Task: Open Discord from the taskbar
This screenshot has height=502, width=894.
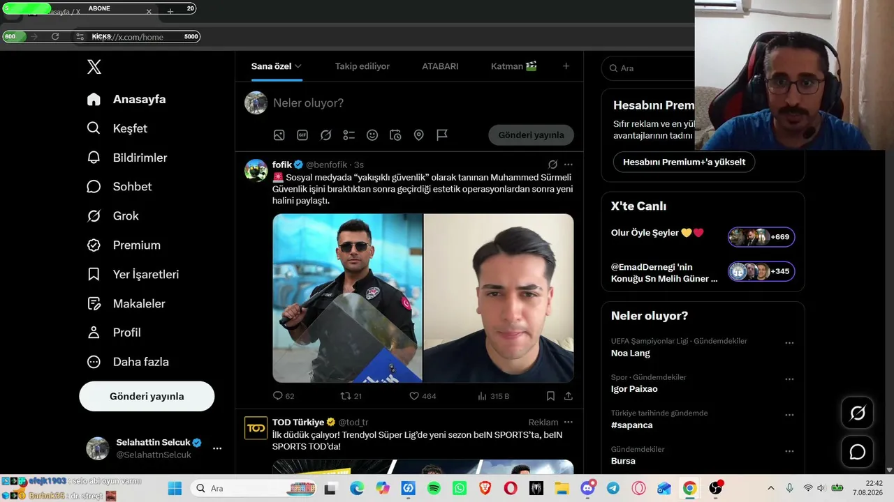Action: pyautogui.click(x=587, y=488)
